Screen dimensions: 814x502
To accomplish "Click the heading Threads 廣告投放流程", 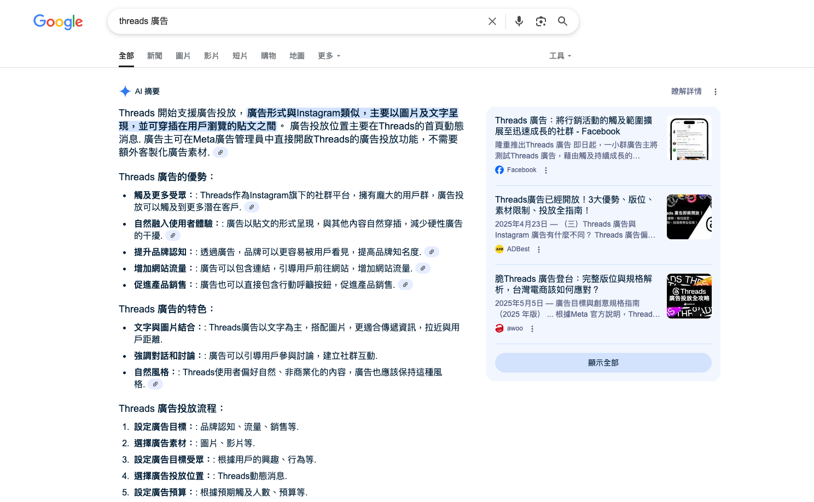I will click(172, 409).
